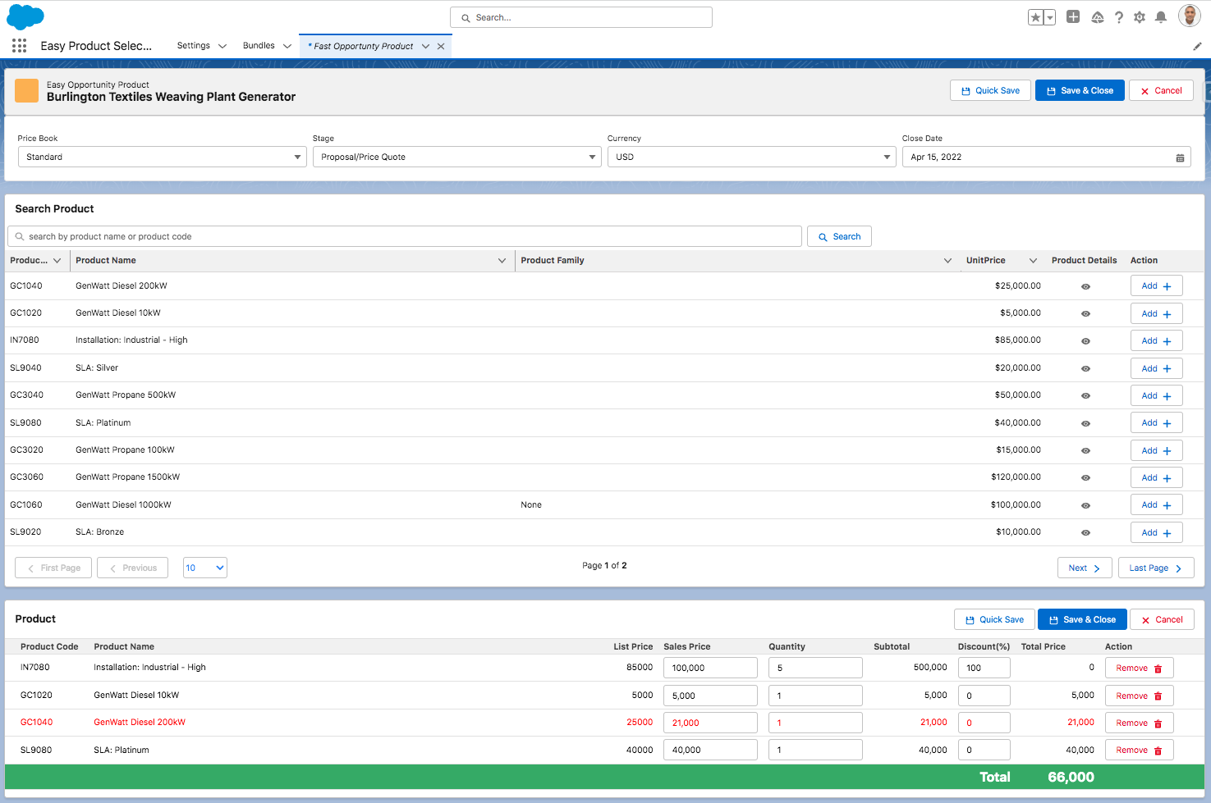Jump to Last Page of products
1211x803 pixels.
coord(1156,568)
